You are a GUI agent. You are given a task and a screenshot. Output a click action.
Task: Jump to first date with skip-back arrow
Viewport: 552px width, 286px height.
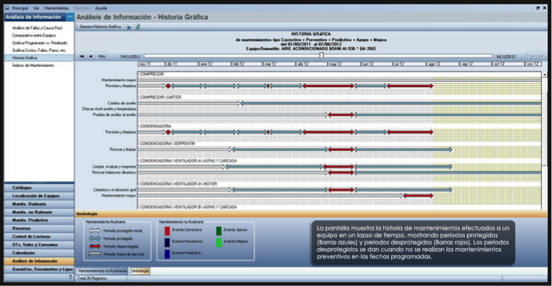click(x=82, y=57)
